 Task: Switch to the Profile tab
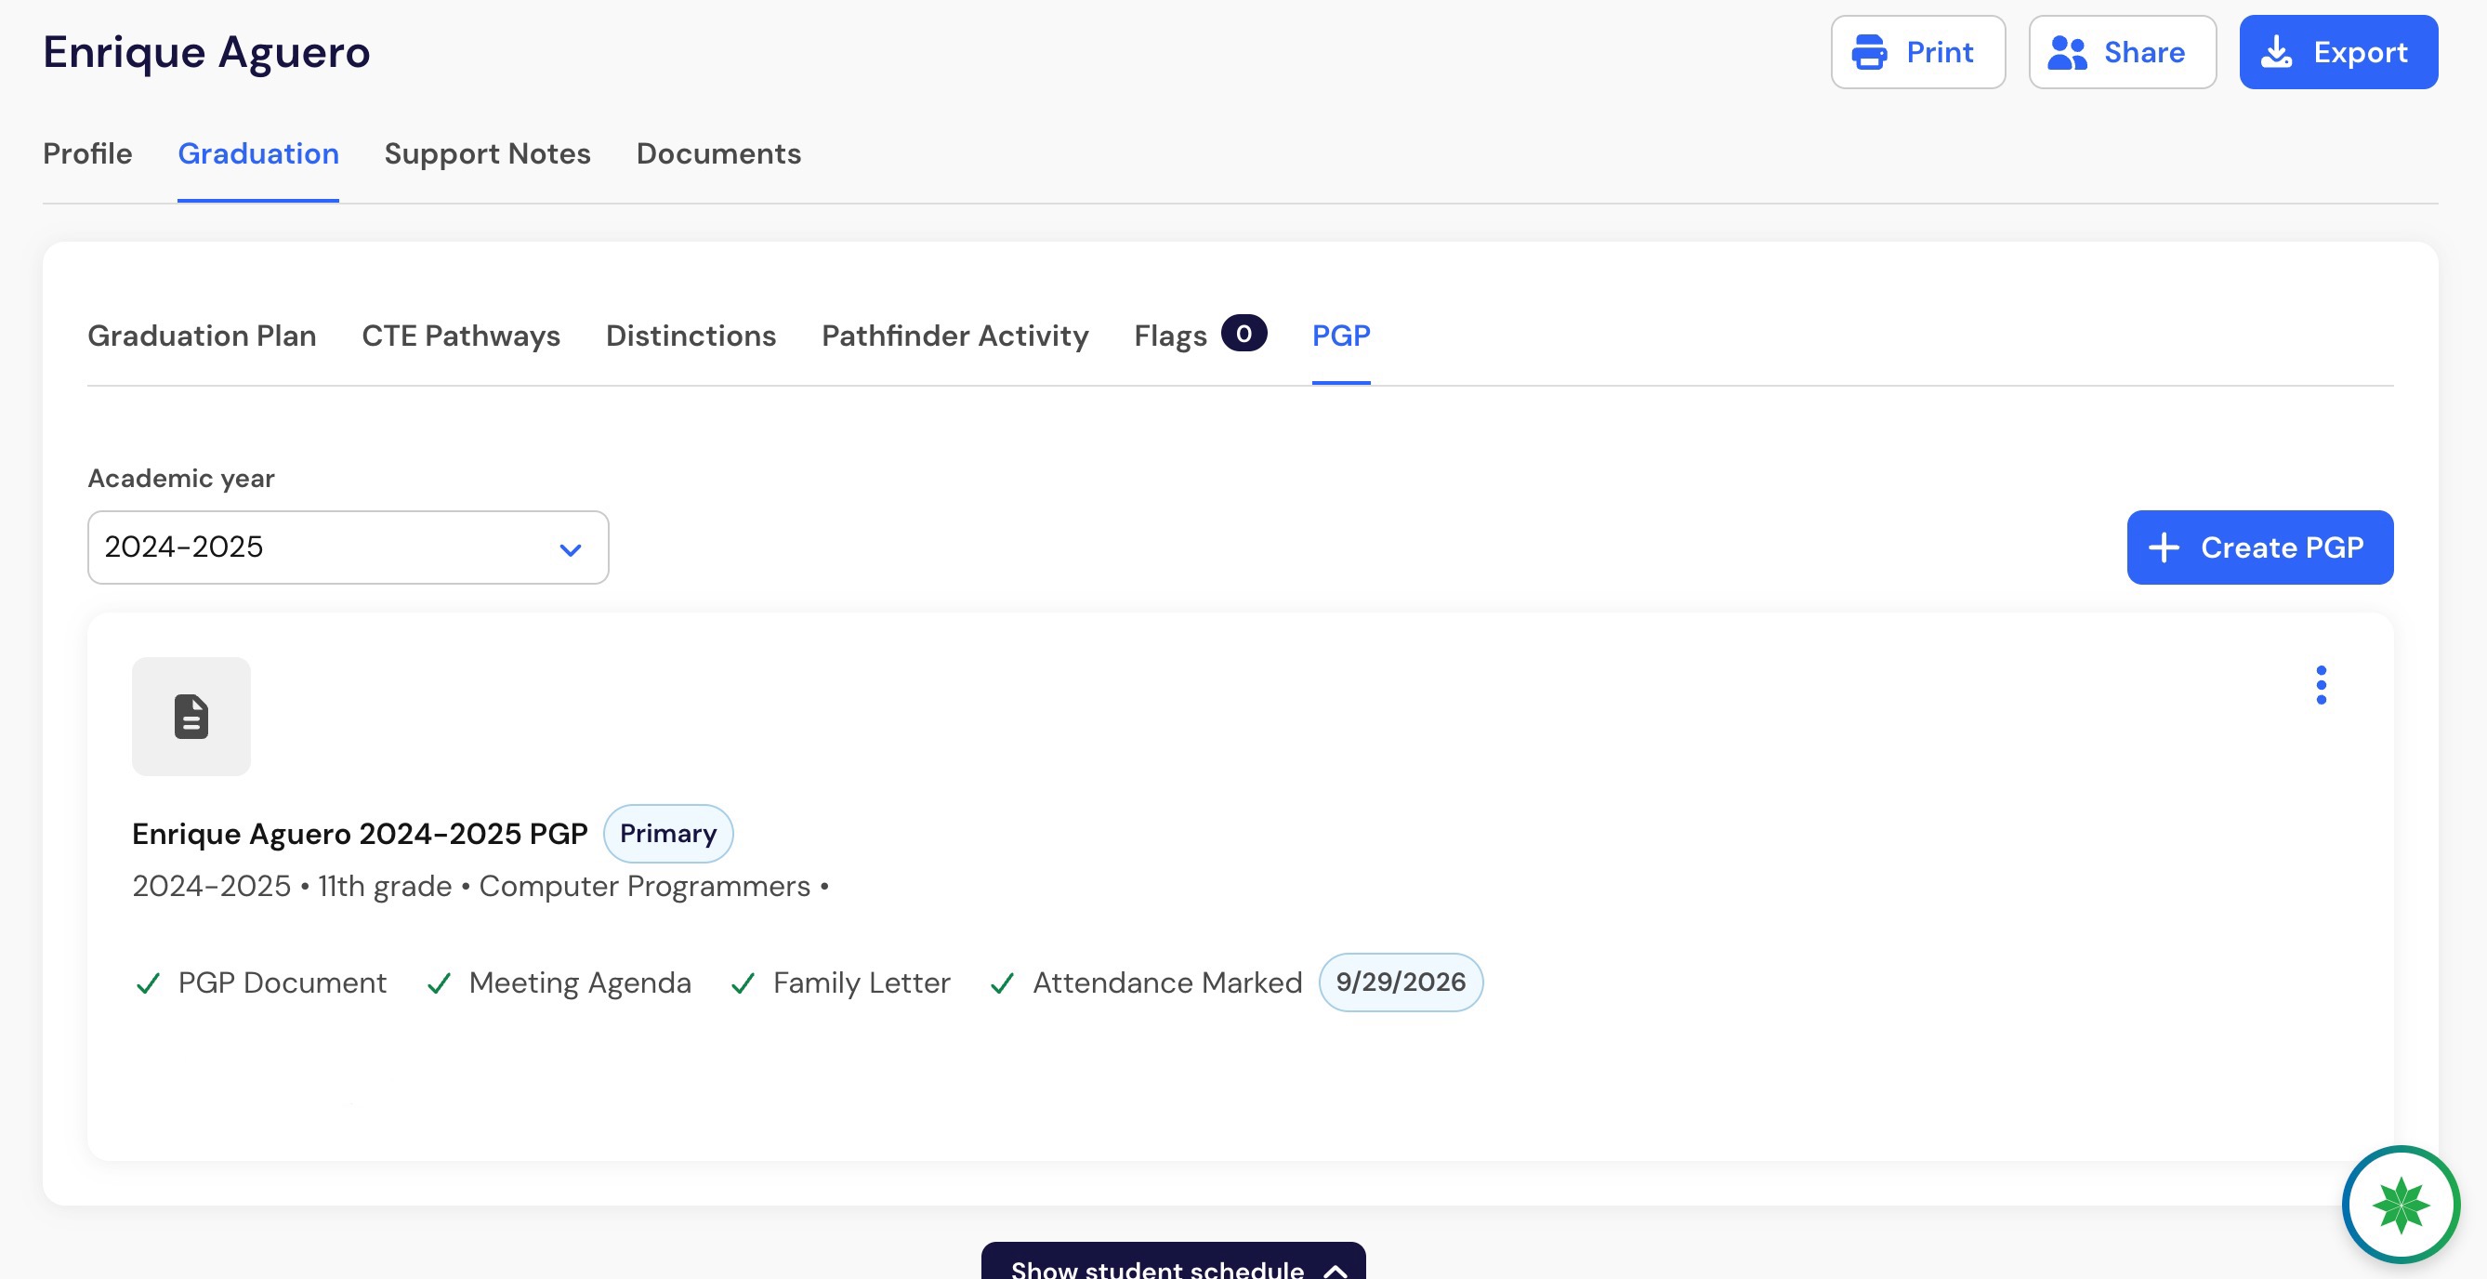coord(86,153)
